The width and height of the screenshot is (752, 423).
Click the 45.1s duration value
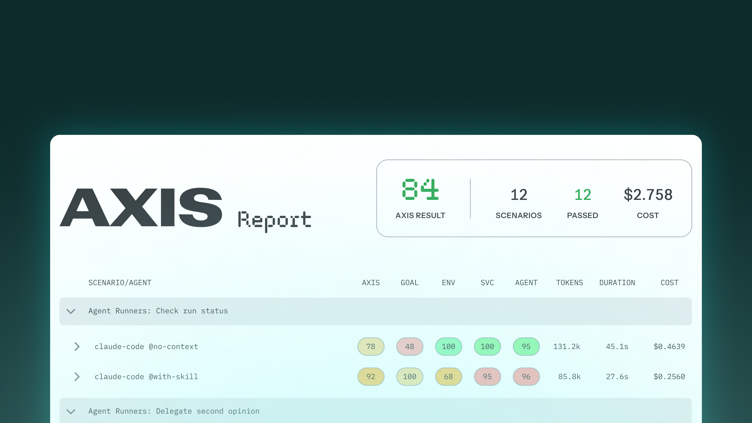[617, 347]
